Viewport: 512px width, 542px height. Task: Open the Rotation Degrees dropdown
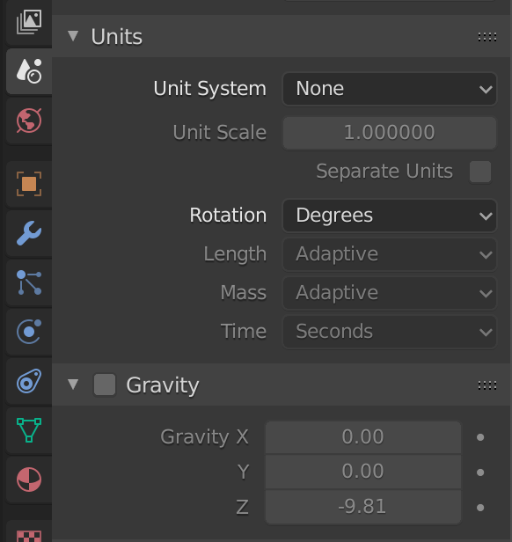click(x=390, y=216)
